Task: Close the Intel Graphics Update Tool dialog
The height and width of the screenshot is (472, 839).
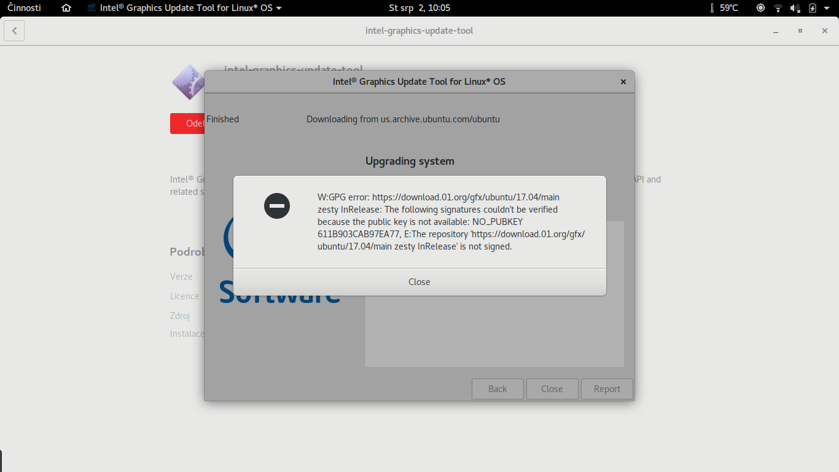Action: coord(623,82)
